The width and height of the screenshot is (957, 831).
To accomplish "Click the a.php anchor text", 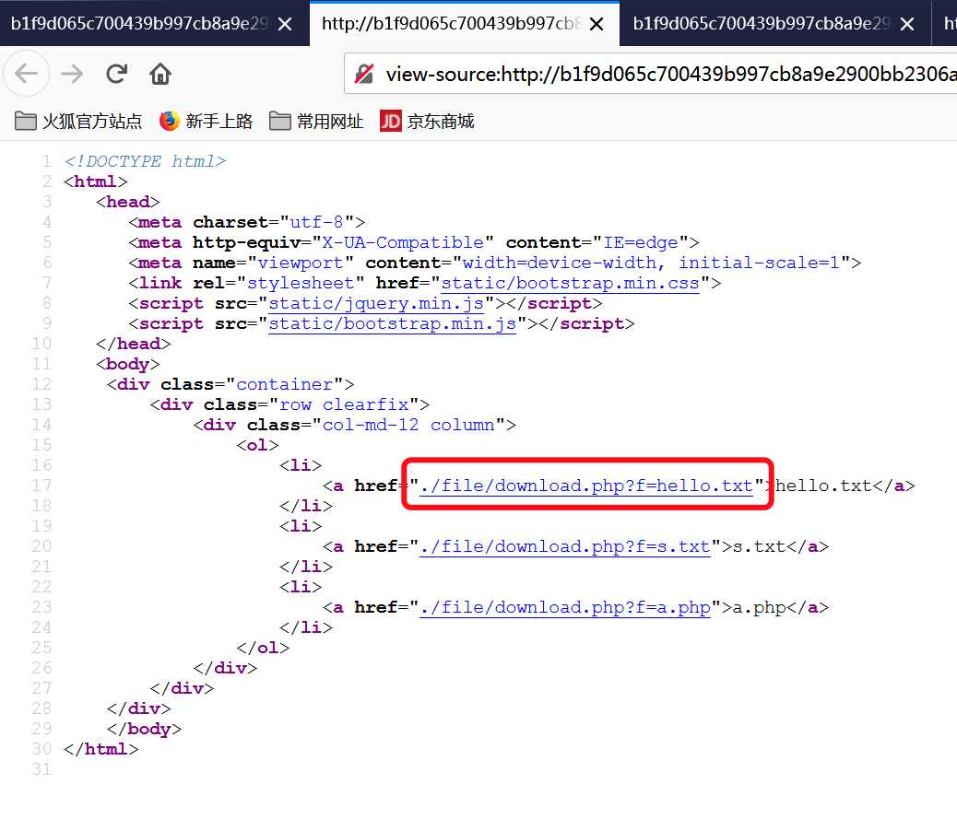I will coord(759,607).
